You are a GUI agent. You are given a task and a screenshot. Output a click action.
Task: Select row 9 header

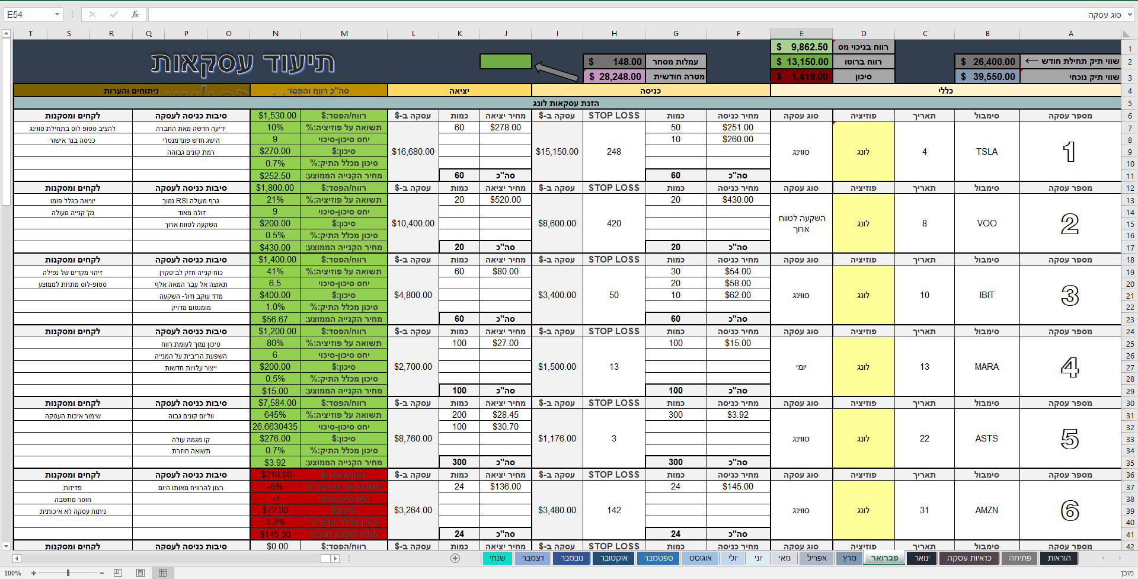click(1130, 152)
